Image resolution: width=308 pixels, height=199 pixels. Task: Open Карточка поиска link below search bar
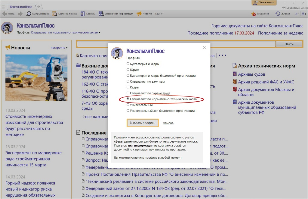(x=94, y=56)
